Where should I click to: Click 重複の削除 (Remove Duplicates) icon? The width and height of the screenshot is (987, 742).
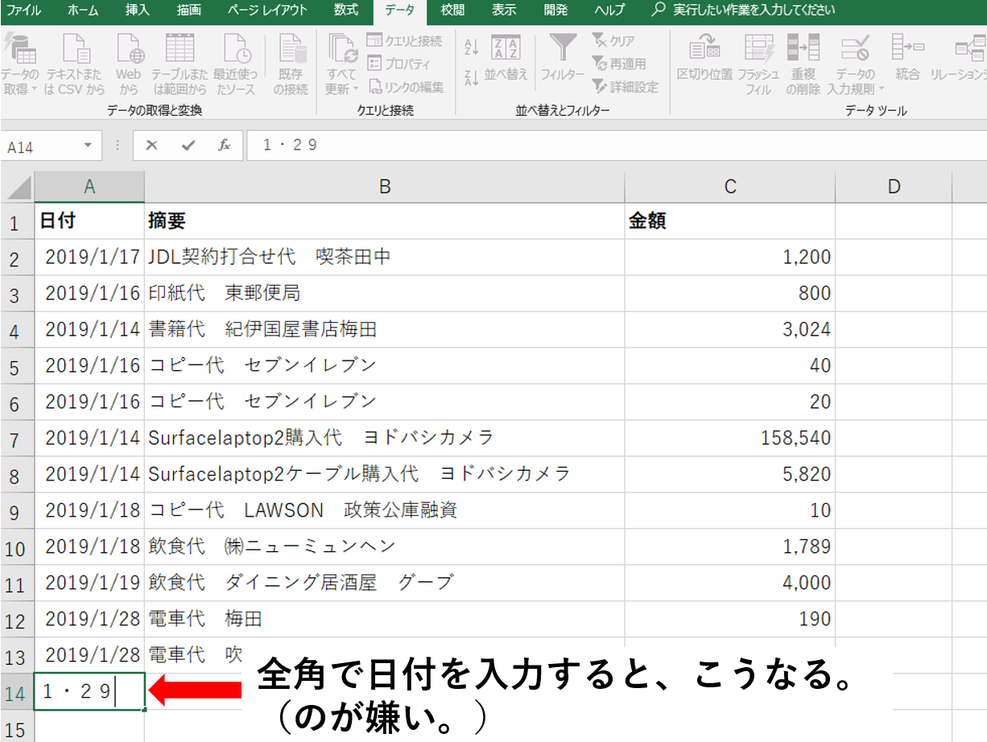(803, 60)
